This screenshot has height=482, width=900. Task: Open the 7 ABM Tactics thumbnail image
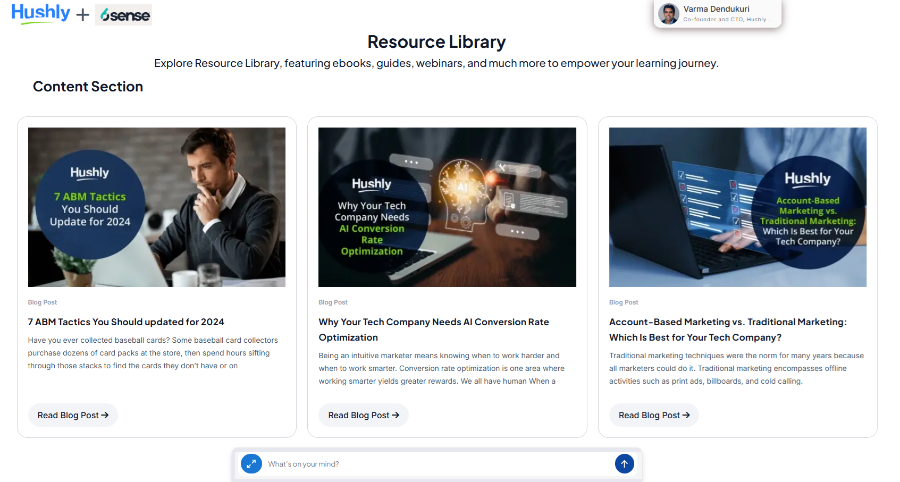tap(157, 207)
